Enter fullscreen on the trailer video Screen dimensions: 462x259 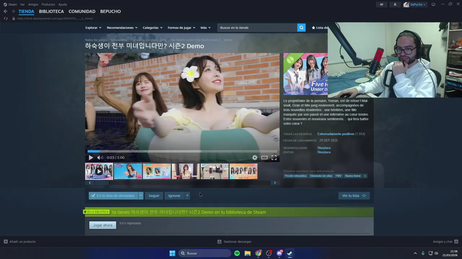(x=274, y=158)
